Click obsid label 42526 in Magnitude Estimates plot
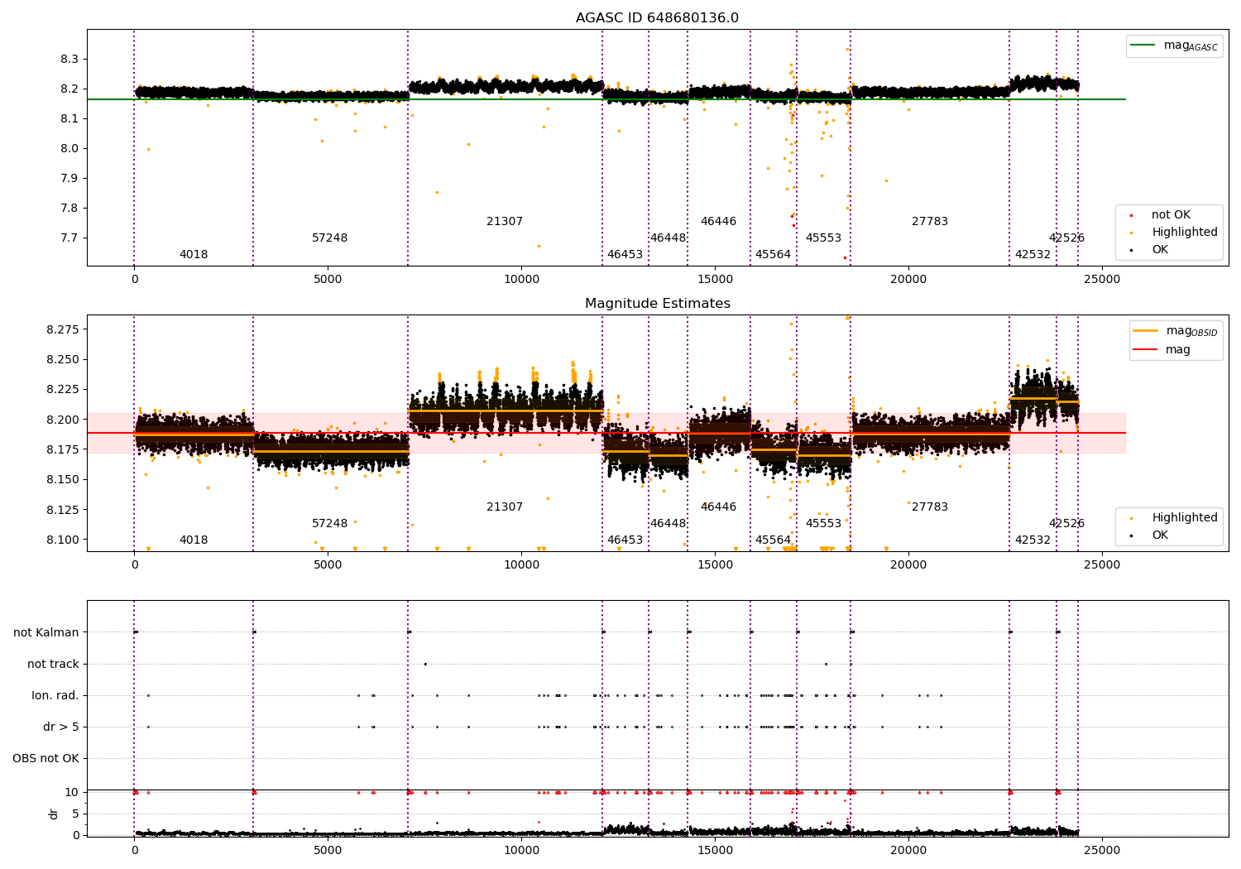1241x869 pixels. coord(1066,524)
